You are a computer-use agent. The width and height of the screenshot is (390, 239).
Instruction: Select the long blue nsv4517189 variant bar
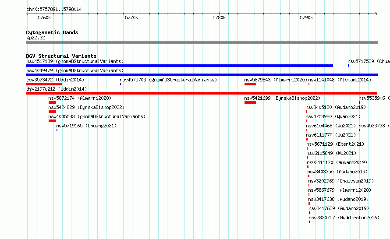coord(179,66)
